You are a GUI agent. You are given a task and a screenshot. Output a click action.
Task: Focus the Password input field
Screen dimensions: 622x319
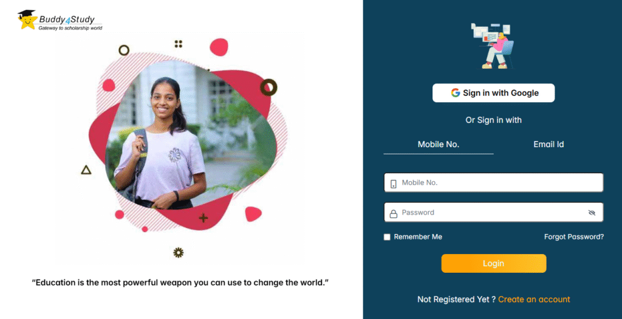(494, 213)
